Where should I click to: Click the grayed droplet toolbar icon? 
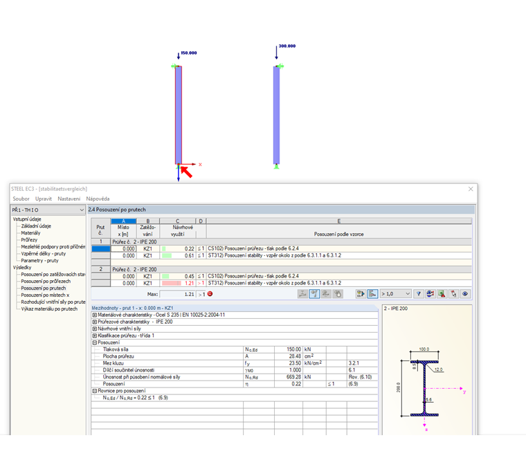click(338, 294)
